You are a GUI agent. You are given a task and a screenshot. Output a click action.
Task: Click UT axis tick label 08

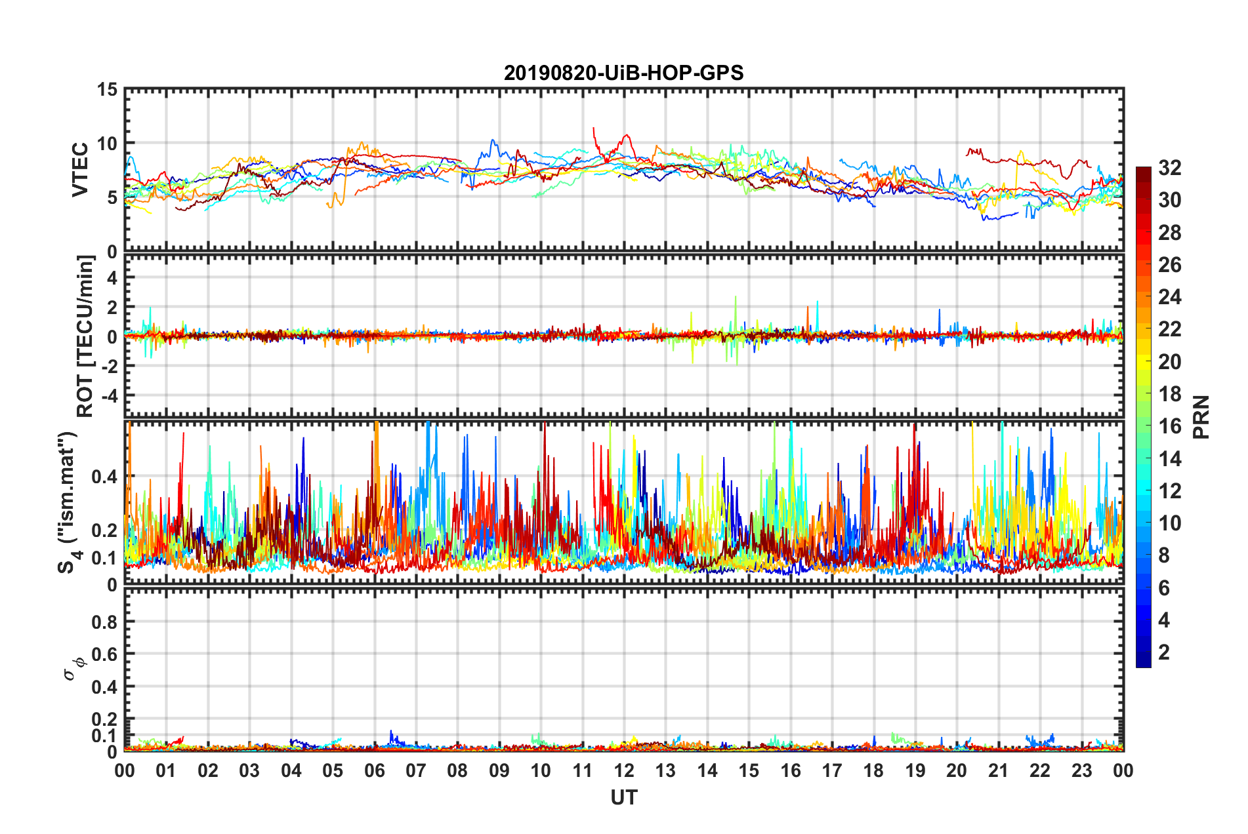tap(457, 770)
